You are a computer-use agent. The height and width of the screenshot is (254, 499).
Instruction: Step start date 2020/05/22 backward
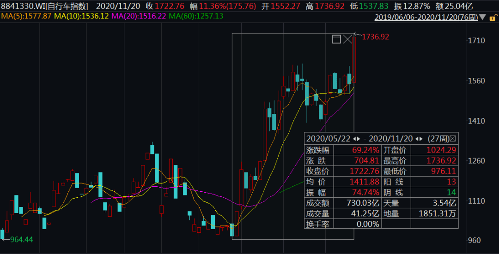coord(354,138)
